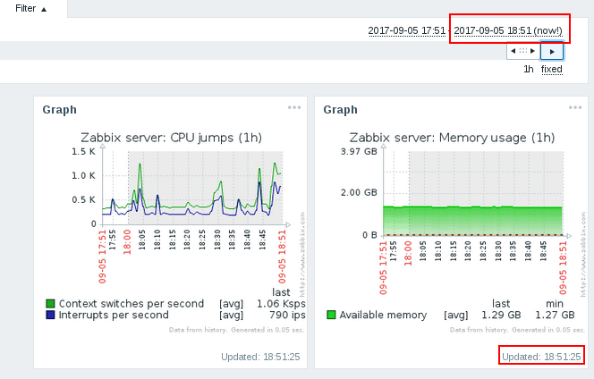
Task: Click the Graph widget header above the CPU jumps chart
Action: pyautogui.click(x=59, y=110)
